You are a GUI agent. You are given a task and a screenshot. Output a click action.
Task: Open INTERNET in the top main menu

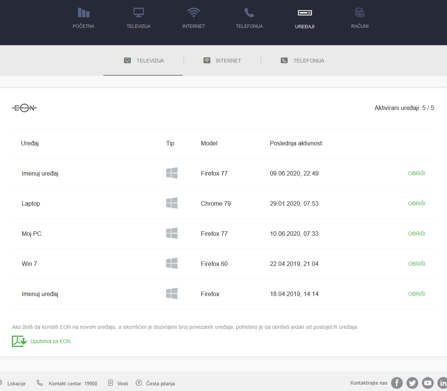[x=194, y=26]
